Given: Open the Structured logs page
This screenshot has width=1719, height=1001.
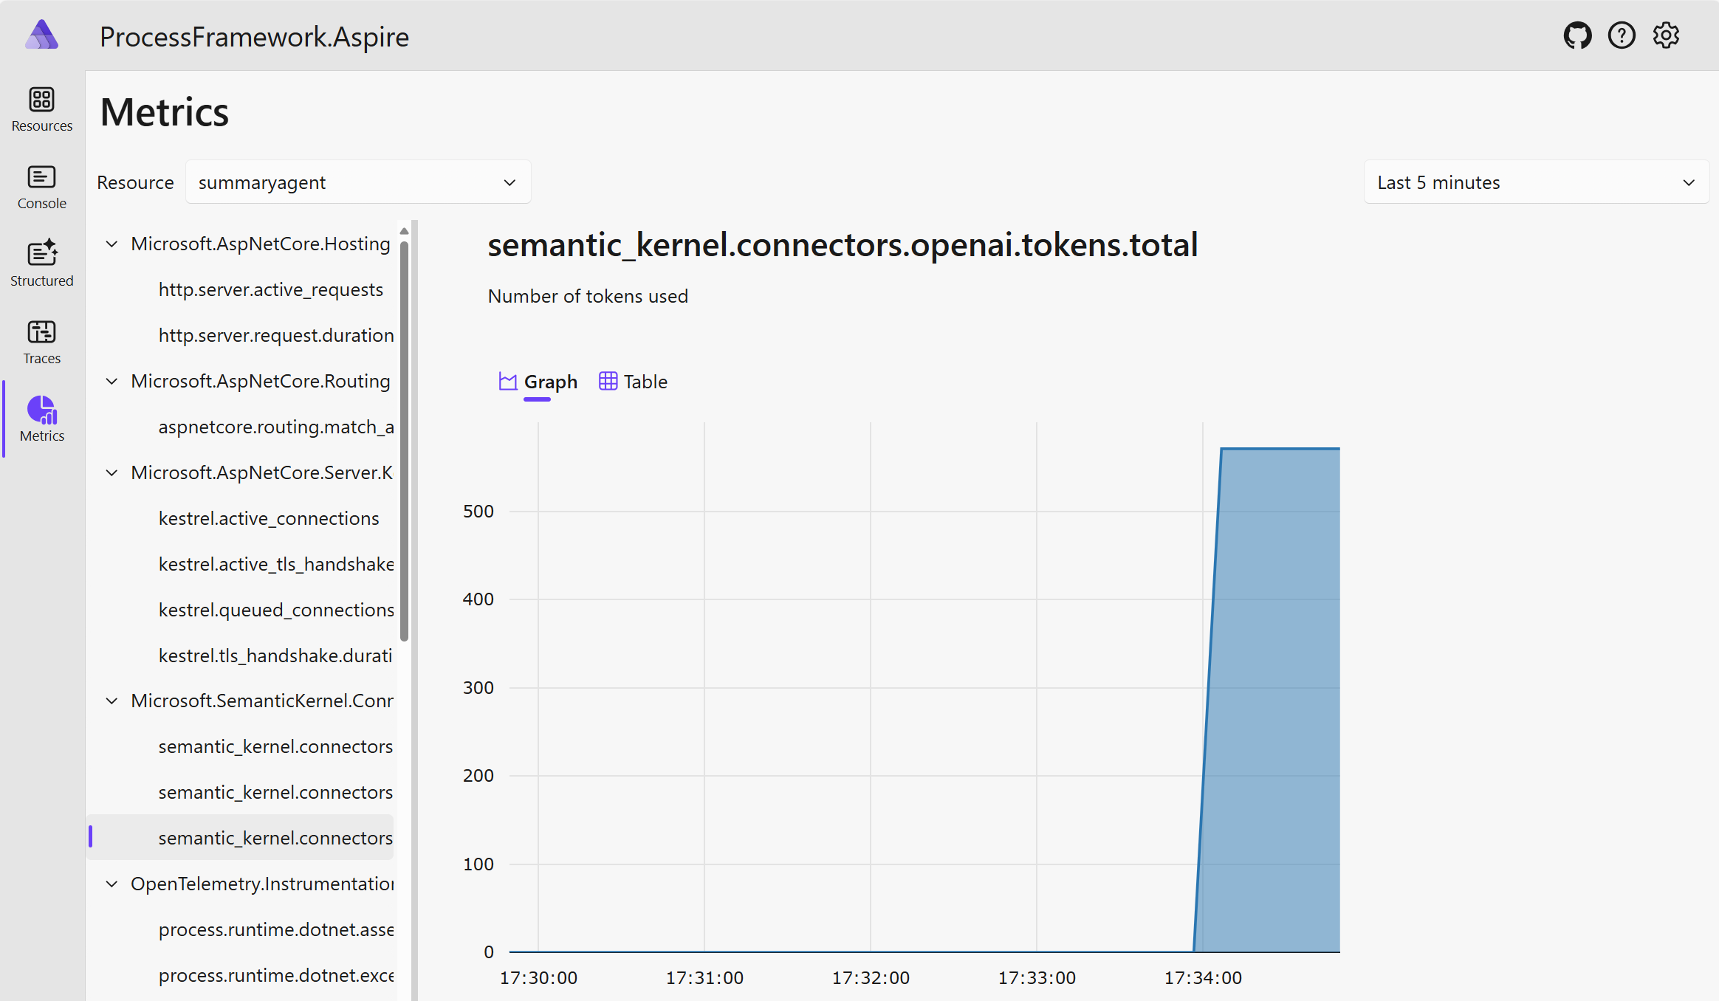Looking at the screenshot, I should [x=42, y=264].
